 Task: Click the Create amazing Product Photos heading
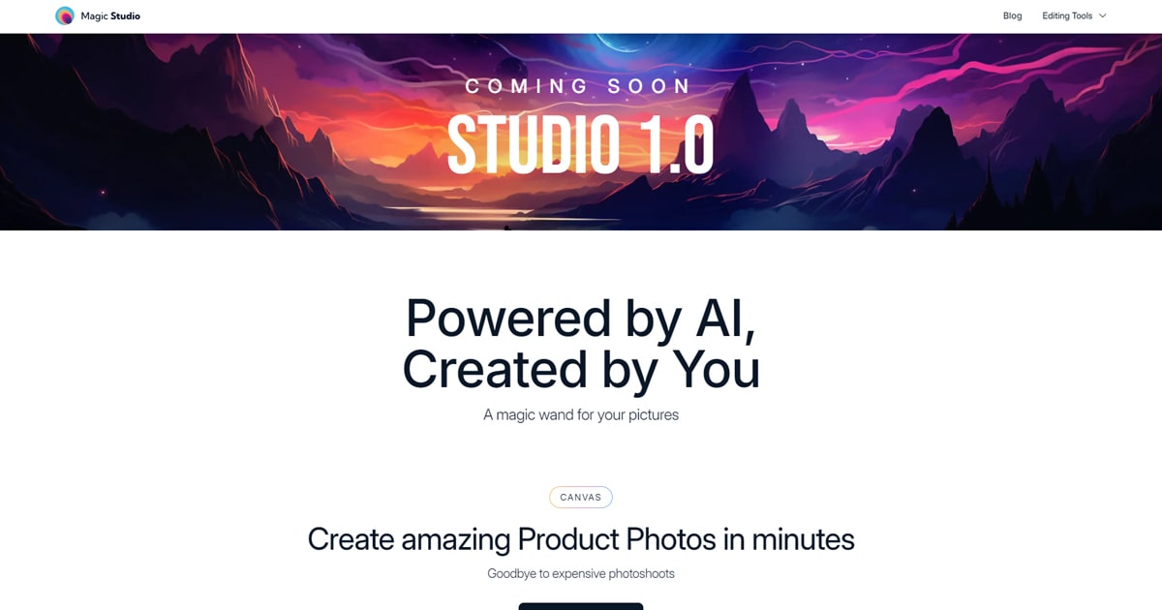(581, 538)
